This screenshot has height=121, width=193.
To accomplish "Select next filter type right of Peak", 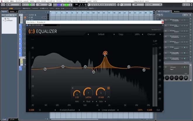I will tap(93, 101).
